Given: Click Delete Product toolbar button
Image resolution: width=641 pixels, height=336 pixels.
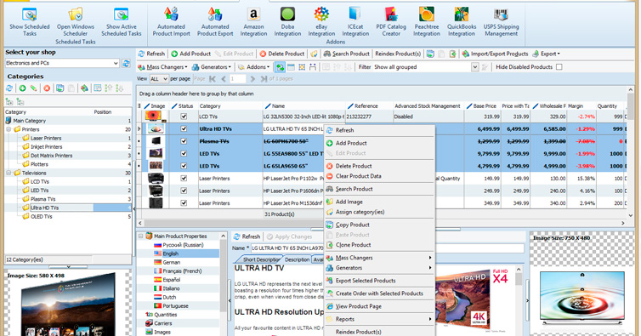Looking at the screenshot, I should point(282,54).
